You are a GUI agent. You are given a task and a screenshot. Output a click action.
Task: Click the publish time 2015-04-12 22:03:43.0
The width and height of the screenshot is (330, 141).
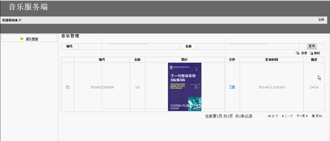pos(271,87)
